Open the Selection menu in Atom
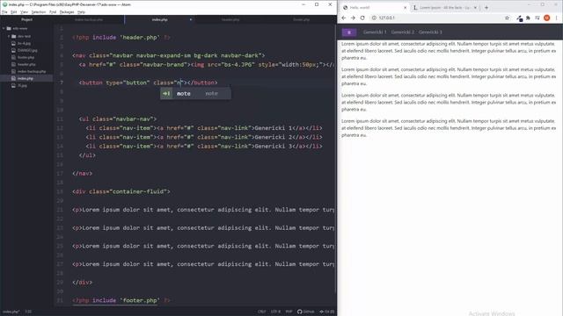The image size is (563, 316). [x=39, y=12]
